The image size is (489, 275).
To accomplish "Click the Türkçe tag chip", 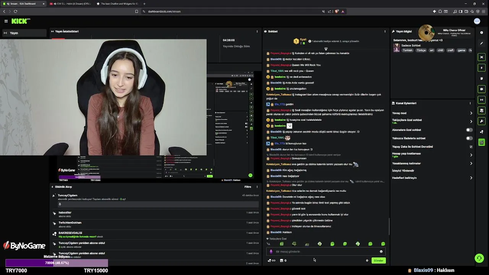I will (x=421, y=50).
